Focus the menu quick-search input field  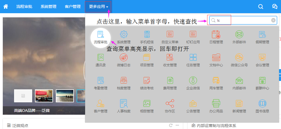click(243, 20)
